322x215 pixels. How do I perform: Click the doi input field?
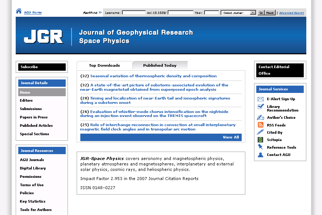[180, 13]
